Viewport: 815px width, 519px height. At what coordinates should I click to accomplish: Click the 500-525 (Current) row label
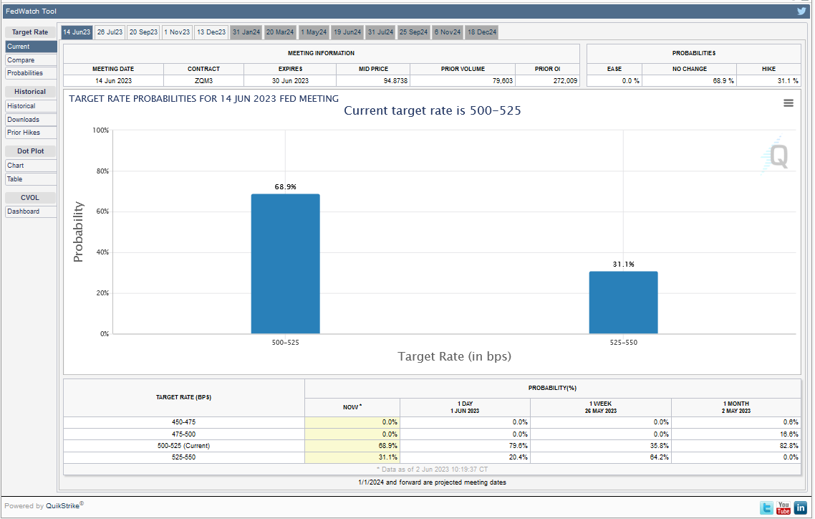(x=183, y=446)
